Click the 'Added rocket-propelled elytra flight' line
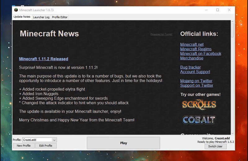 (52, 89)
